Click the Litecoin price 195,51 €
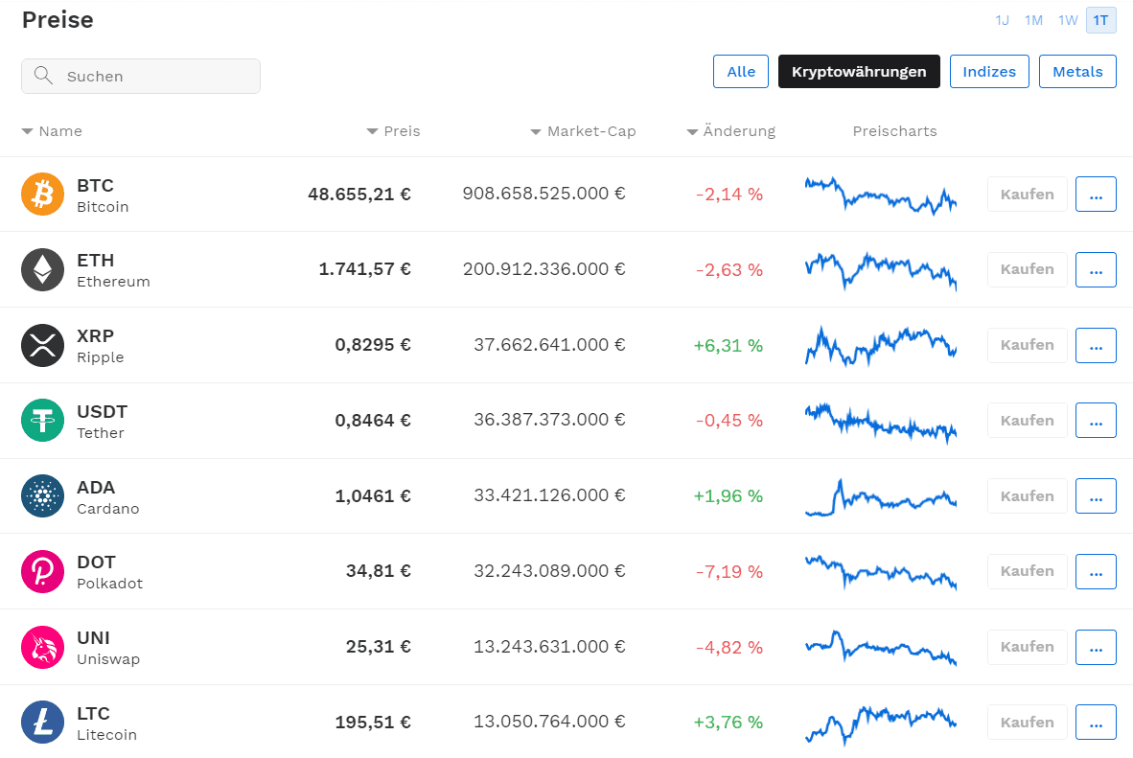The height and width of the screenshot is (758, 1133). pos(373,723)
